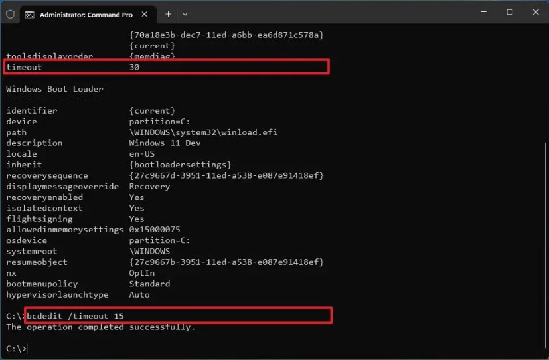Click the bootmenupolicy value 'Standard'

149,284
